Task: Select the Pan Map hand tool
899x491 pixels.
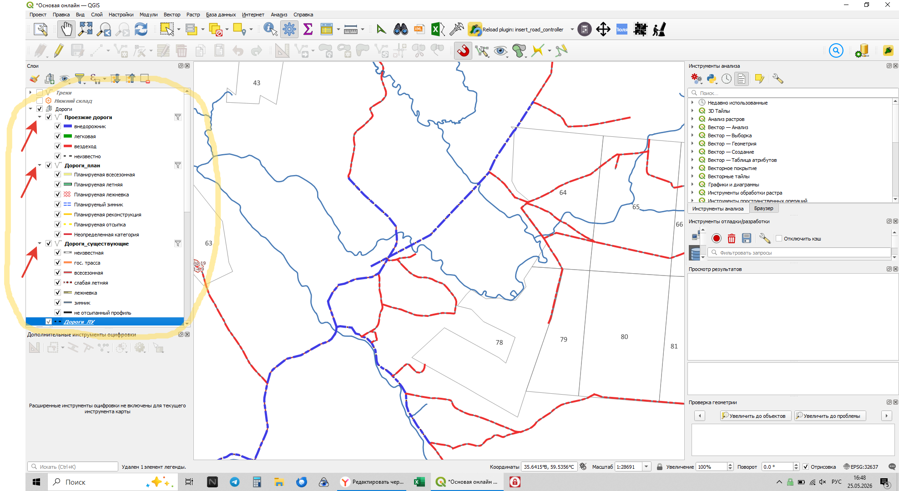Action: pyautogui.click(x=67, y=30)
